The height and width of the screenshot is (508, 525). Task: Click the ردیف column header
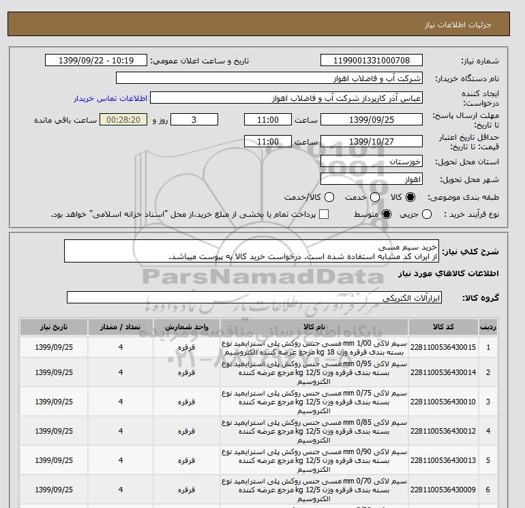coord(487,327)
